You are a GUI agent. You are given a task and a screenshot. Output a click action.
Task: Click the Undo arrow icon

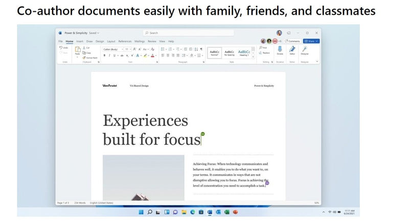point(62,48)
